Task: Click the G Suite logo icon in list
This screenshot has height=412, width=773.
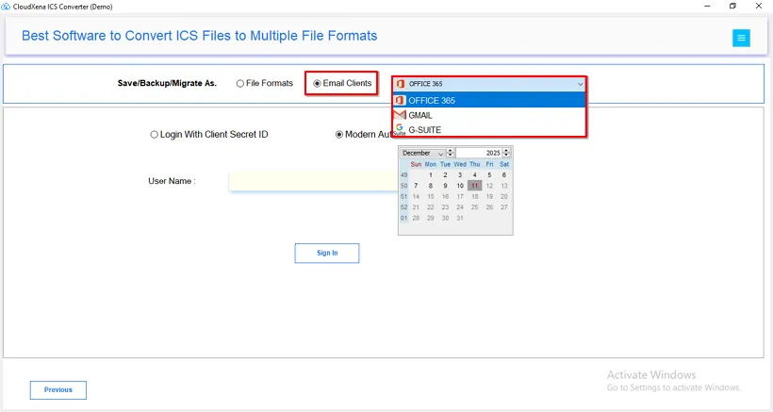Action: click(400, 129)
